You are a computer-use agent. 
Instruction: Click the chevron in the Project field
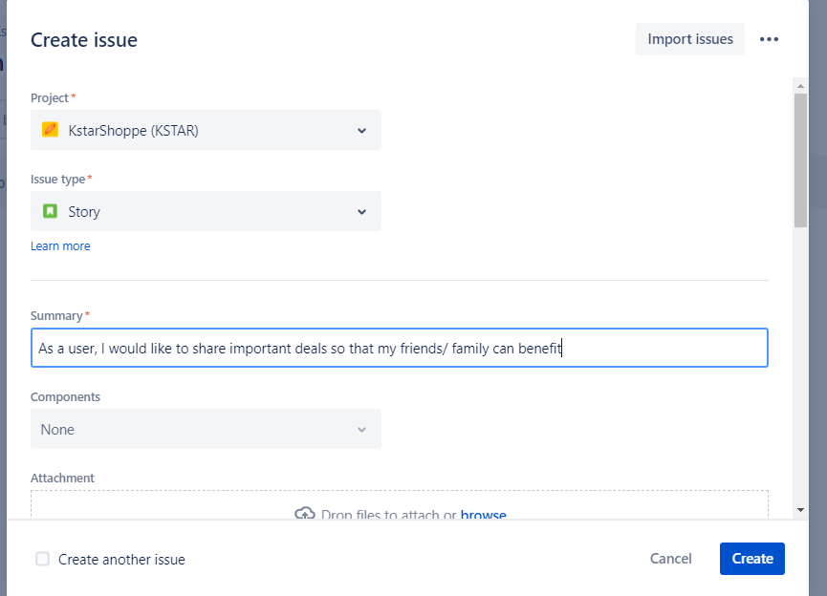point(361,131)
